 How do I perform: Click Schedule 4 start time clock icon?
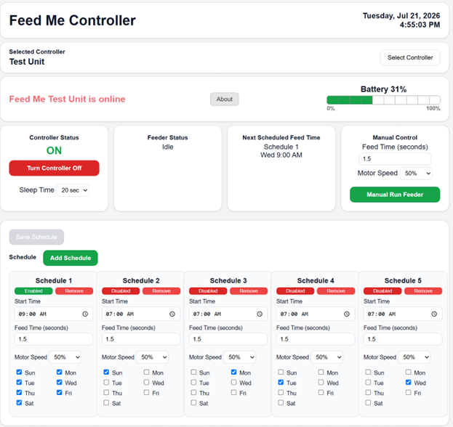coord(347,314)
